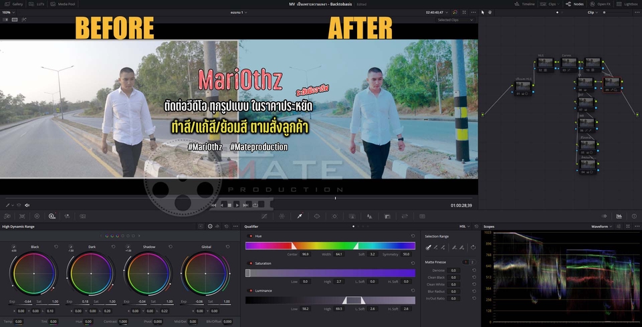Select node 09 in node editor
Image resolution: width=642 pixels, height=327 pixels.
612,84
